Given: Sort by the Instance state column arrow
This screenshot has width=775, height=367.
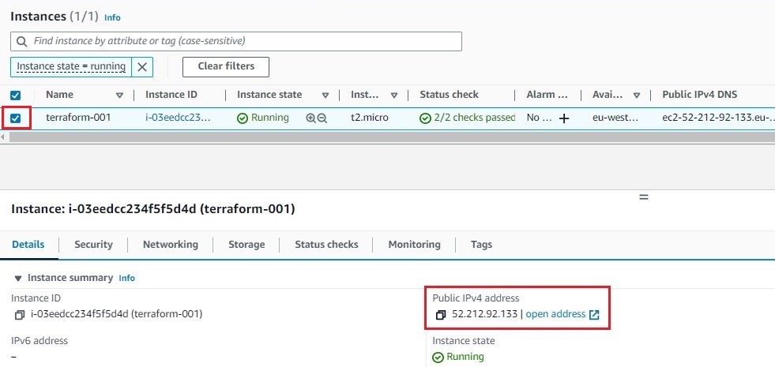Looking at the screenshot, I should [x=325, y=95].
